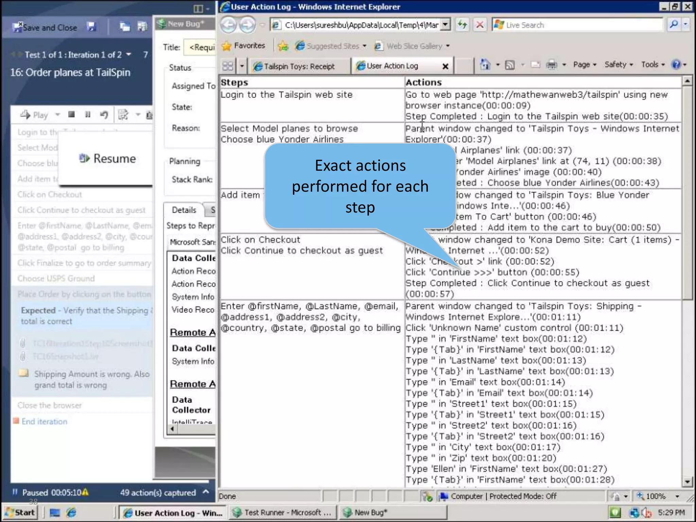Click the Home icon in command bar

[485, 64]
